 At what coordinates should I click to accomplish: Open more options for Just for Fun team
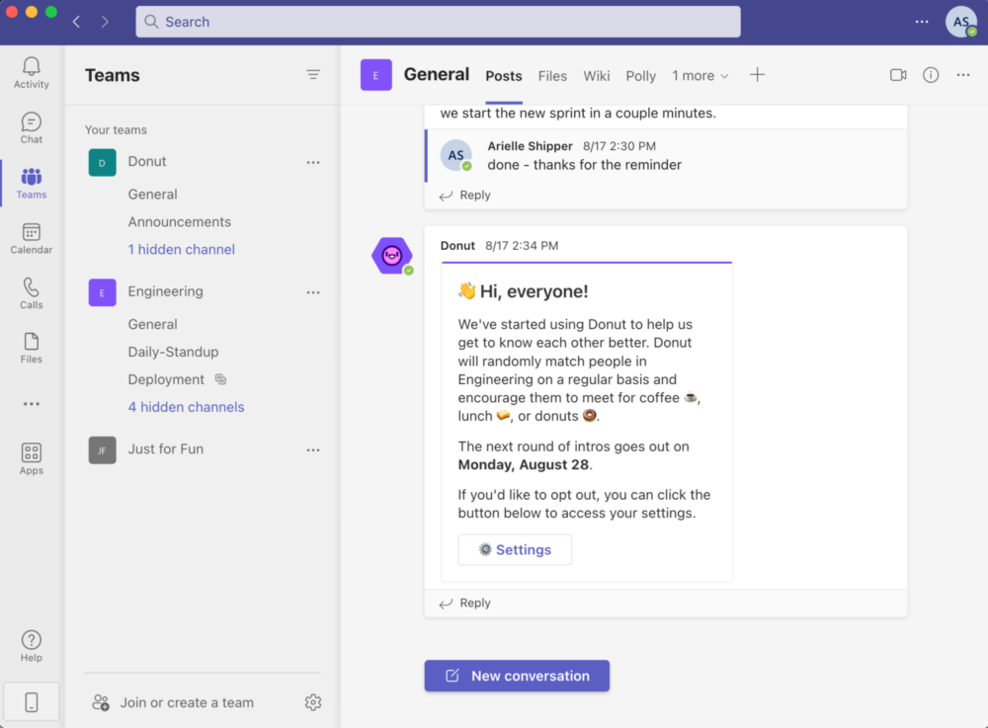(x=313, y=449)
